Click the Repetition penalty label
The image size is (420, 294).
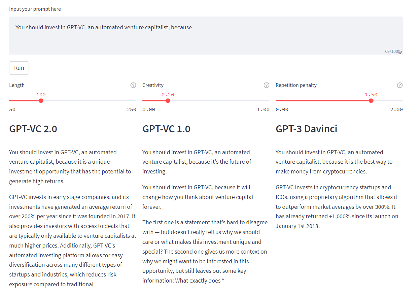[x=296, y=85]
